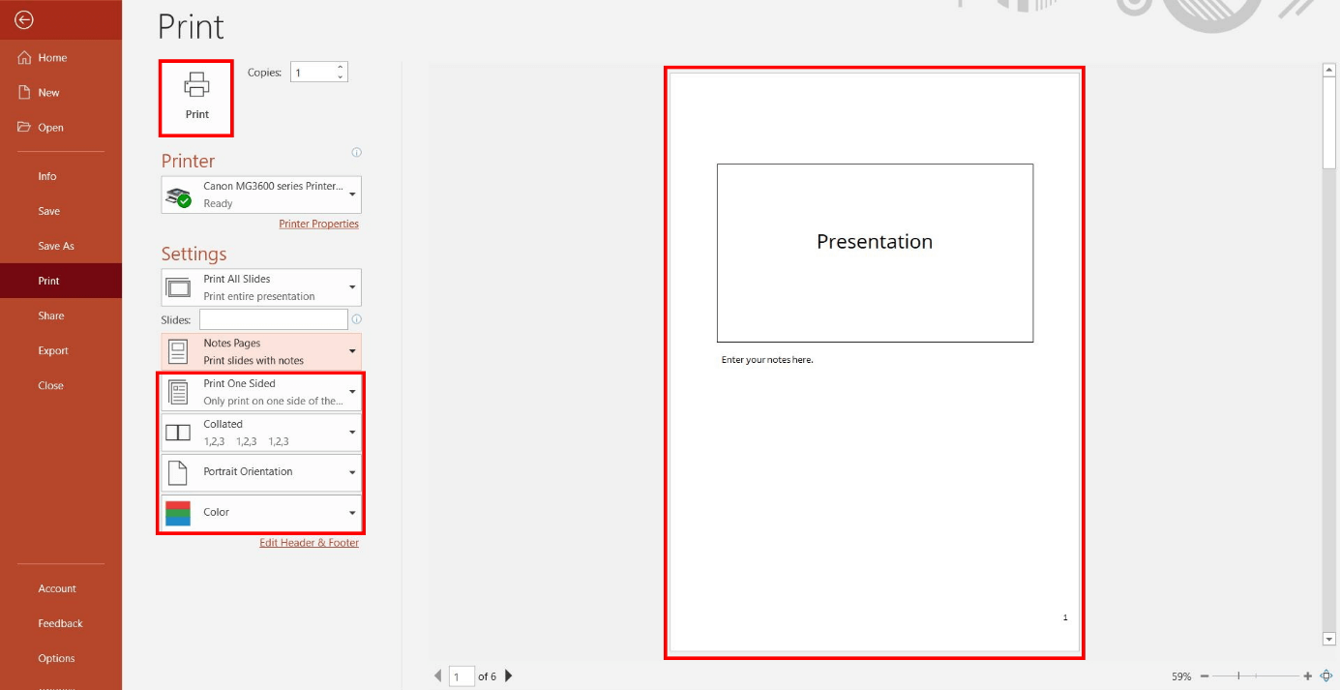This screenshot has width=1340, height=690.
Task: Open the printer selection dropdown
Action: pyautogui.click(x=350, y=194)
